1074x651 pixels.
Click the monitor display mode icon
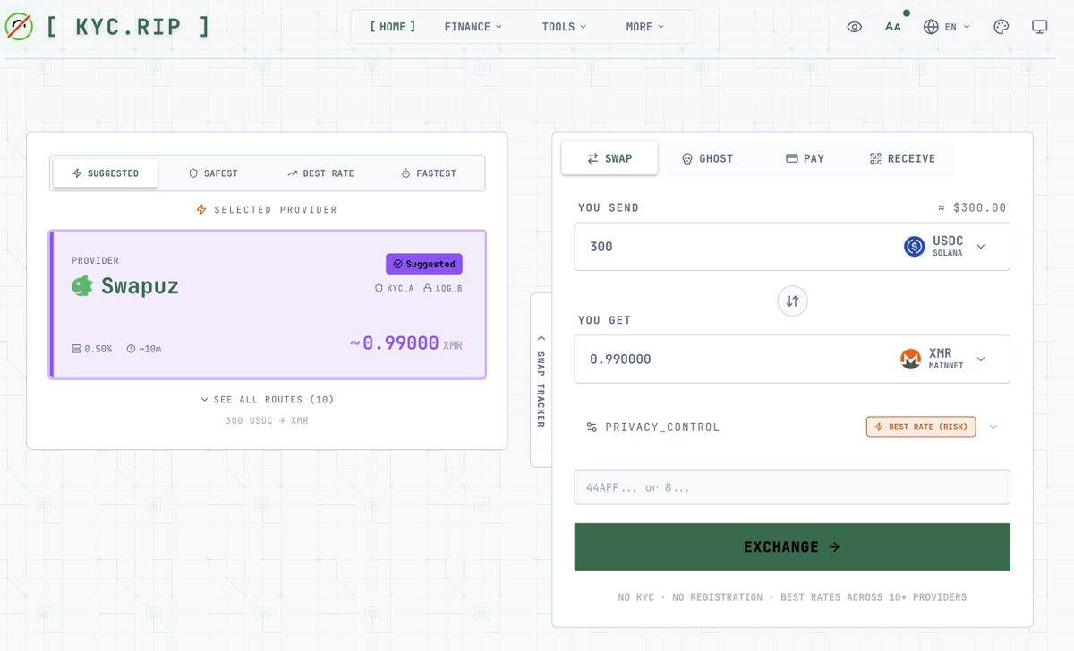[1040, 27]
